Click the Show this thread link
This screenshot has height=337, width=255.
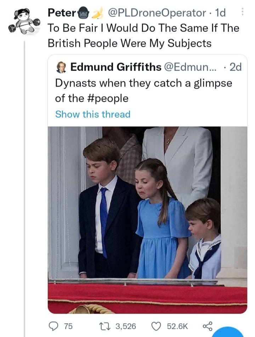tap(93, 114)
